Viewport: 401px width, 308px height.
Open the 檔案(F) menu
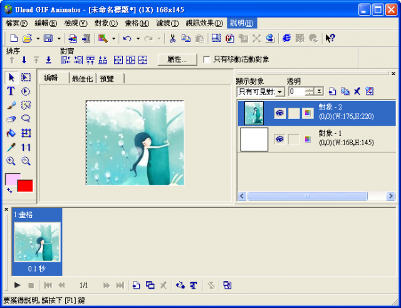(16, 23)
